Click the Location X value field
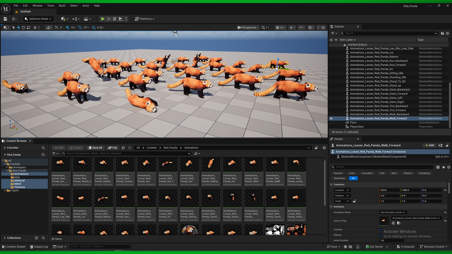 tap(389, 190)
